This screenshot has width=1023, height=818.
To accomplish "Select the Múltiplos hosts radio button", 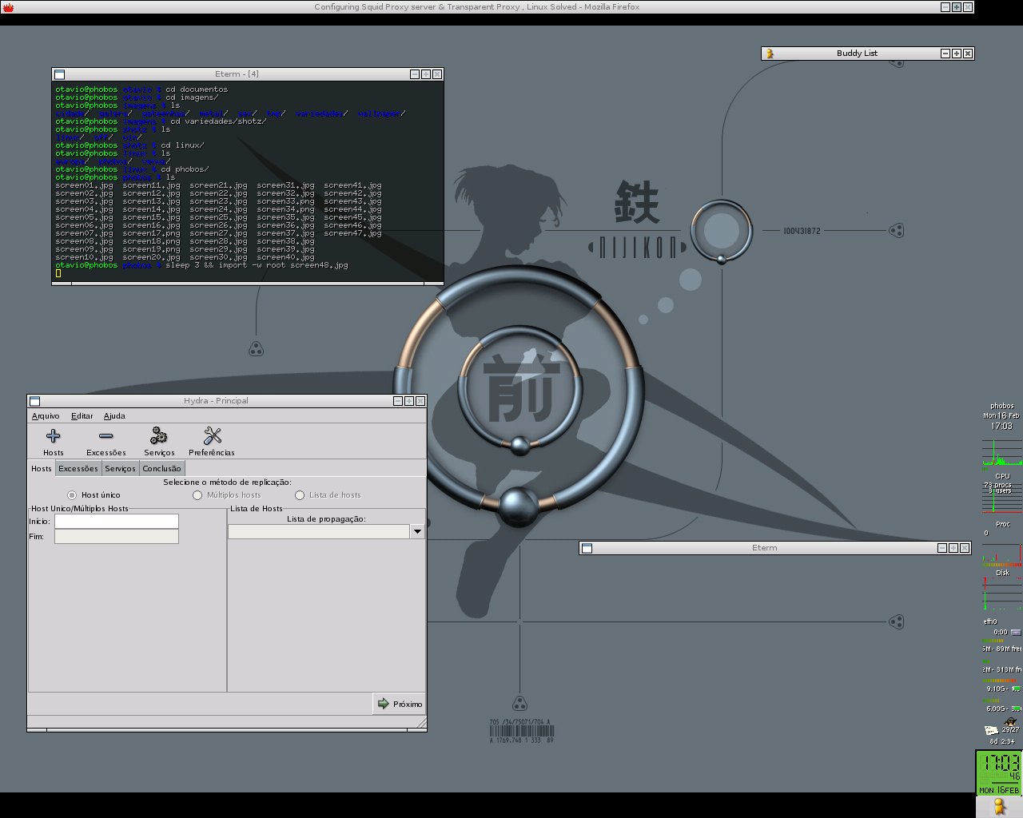I will point(197,495).
